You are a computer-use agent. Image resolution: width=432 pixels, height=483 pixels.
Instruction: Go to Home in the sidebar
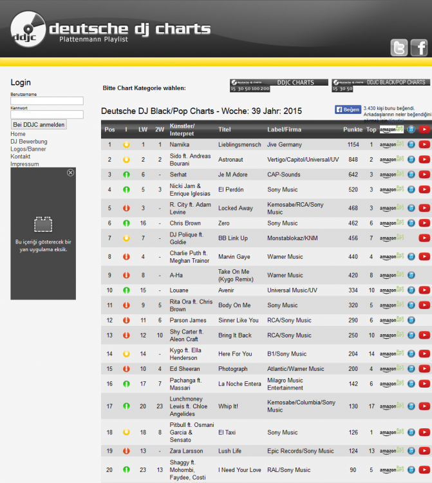tap(18, 134)
